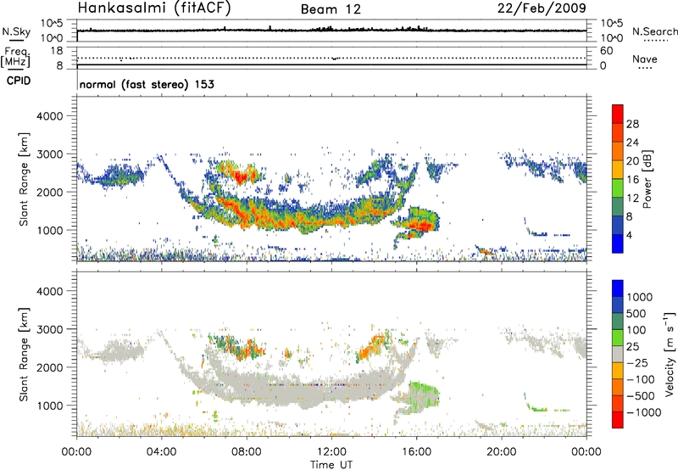This screenshot has height=470, width=678.
Task: Click the '18' tick on the frequency axis
Action: 57,51
